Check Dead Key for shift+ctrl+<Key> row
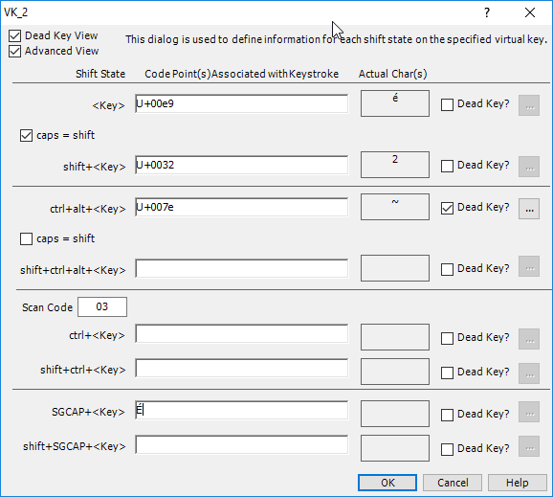The image size is (553, 497). click(447, 373)
